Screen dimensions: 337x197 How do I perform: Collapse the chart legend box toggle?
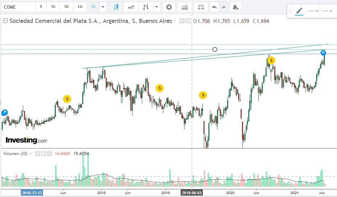coord(5,21)
